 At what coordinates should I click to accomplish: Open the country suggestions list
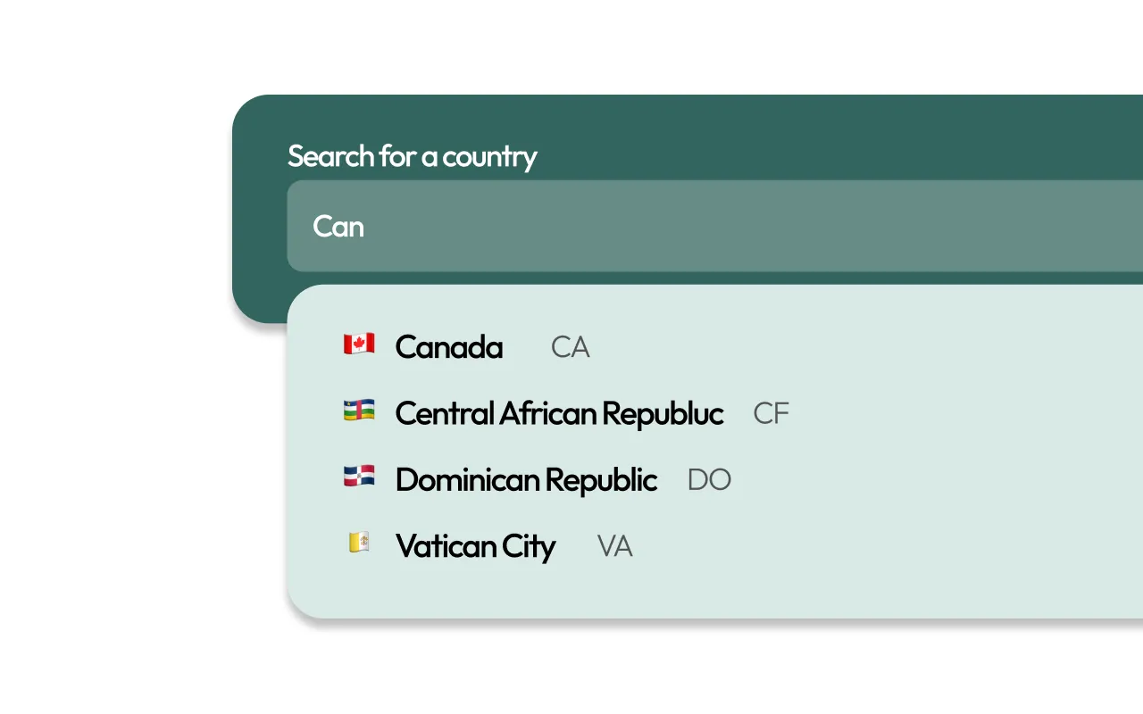[625, 446]
